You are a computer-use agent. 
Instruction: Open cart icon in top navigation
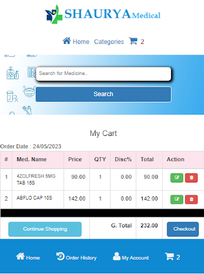tap(133, 41)
